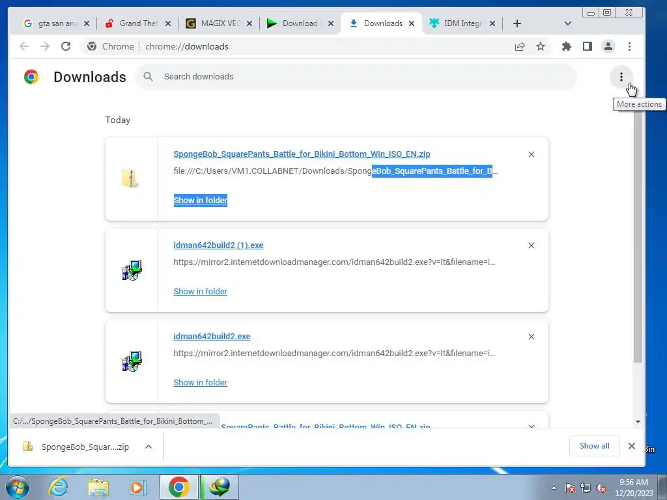Viewport: 667px width, 500px height.
Task: Show idman642build2.exe in folder
Action: pos(201,382)
